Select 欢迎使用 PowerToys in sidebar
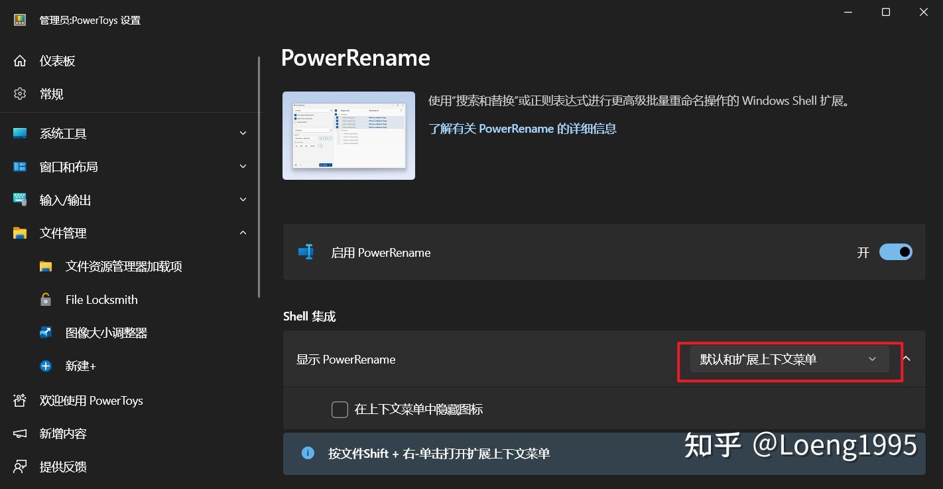 click(x=91, y=400)
